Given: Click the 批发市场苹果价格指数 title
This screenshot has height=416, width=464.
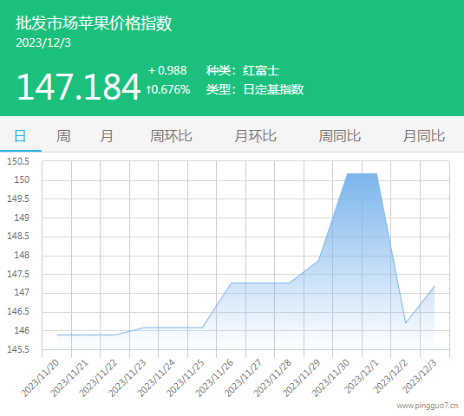Looking at the screenshot, I should pos(94,23).
